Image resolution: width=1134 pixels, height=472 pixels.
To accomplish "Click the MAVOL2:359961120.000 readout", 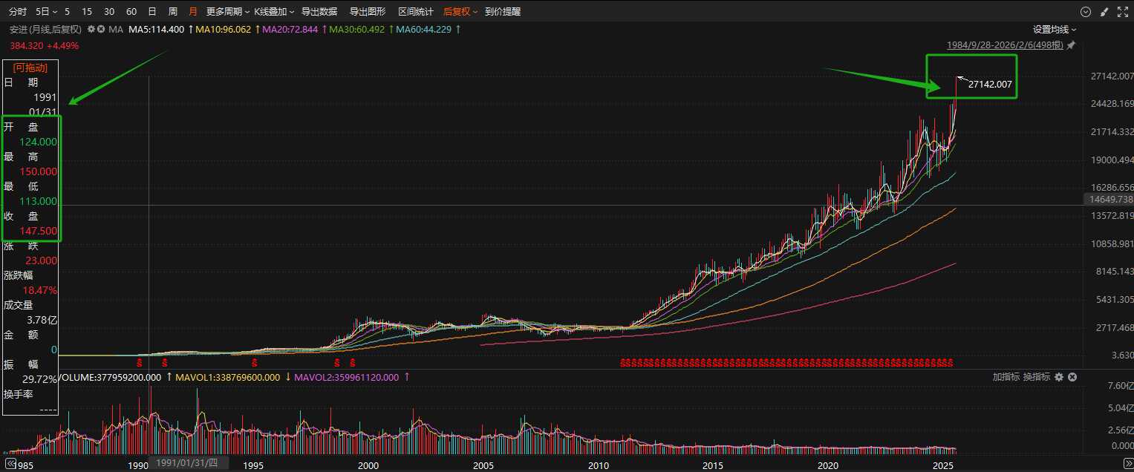I will 346,377.
